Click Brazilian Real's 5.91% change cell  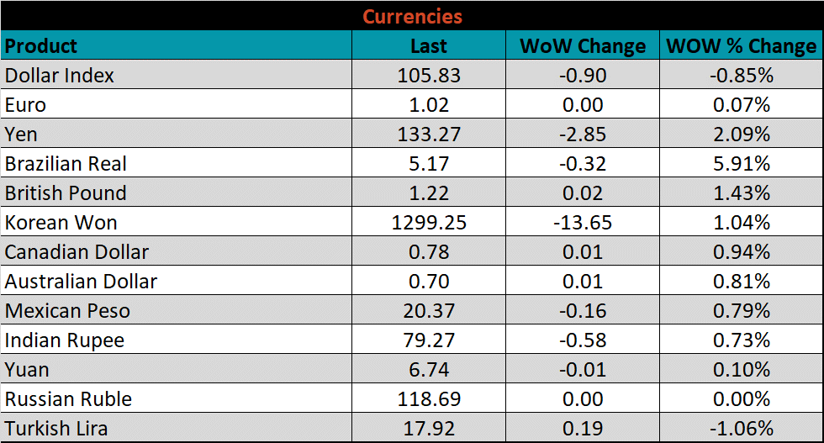(741, 164)
